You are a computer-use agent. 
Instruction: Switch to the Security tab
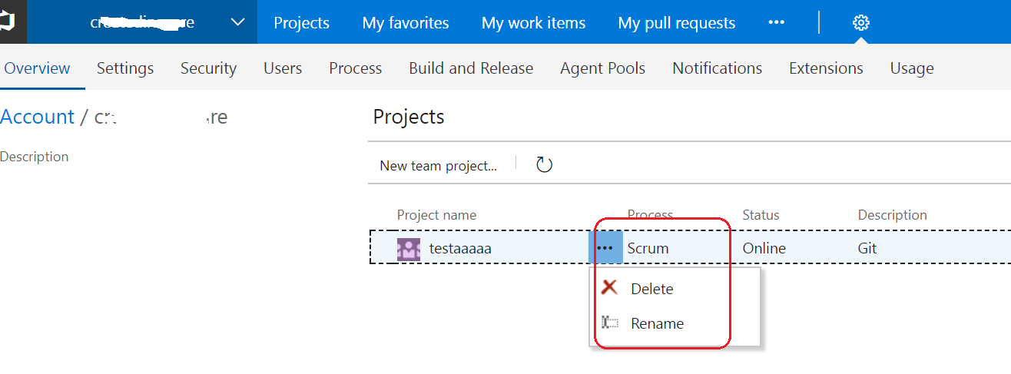(x=208, y=68)
